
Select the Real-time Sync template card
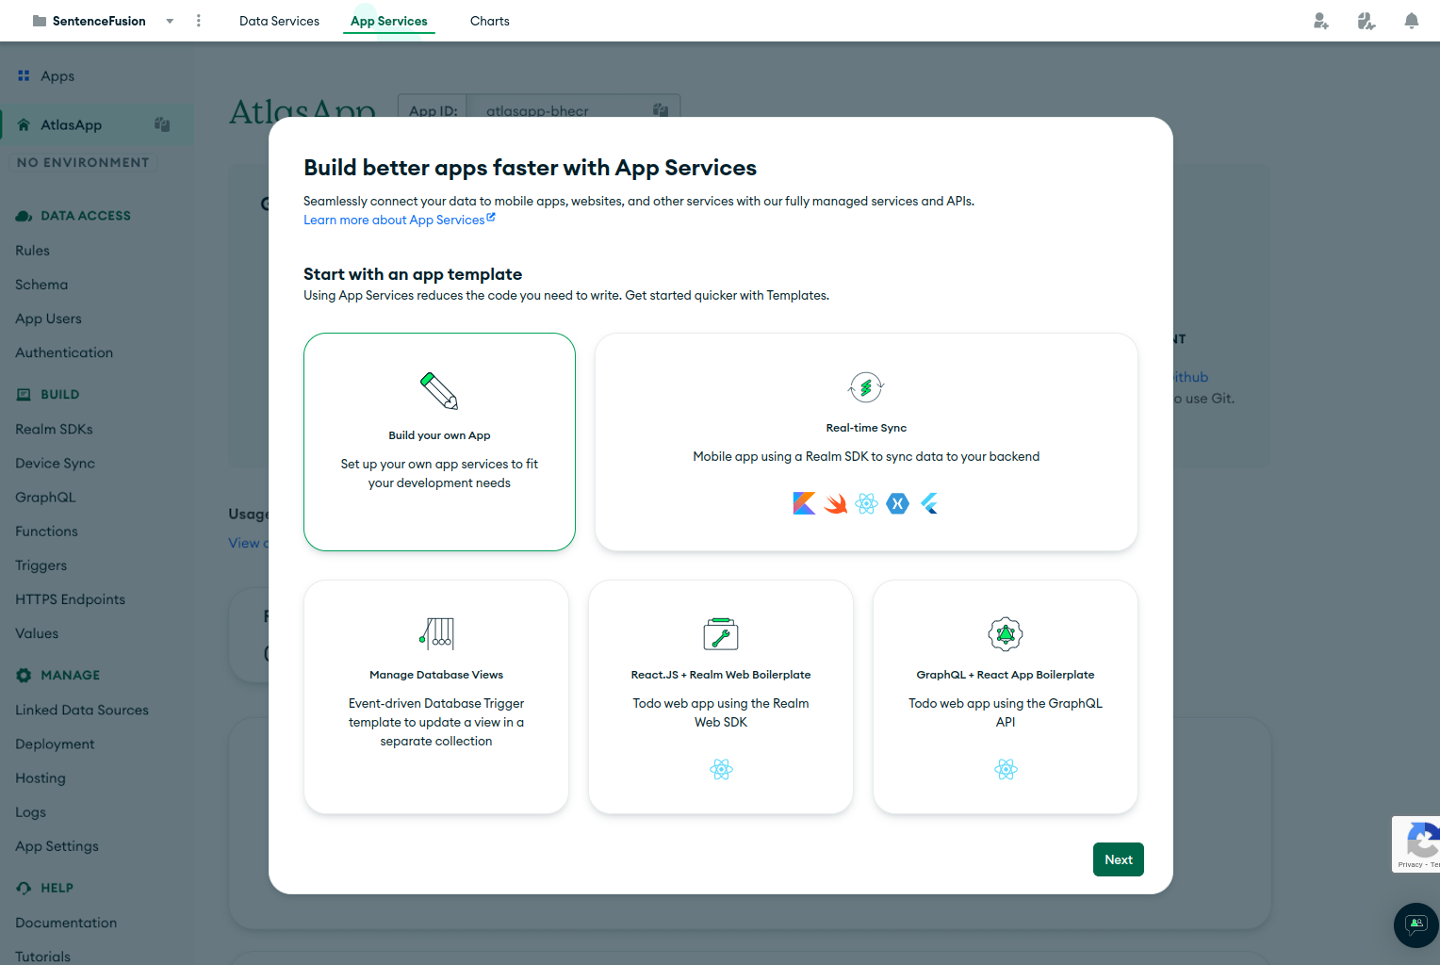point(866,442)
